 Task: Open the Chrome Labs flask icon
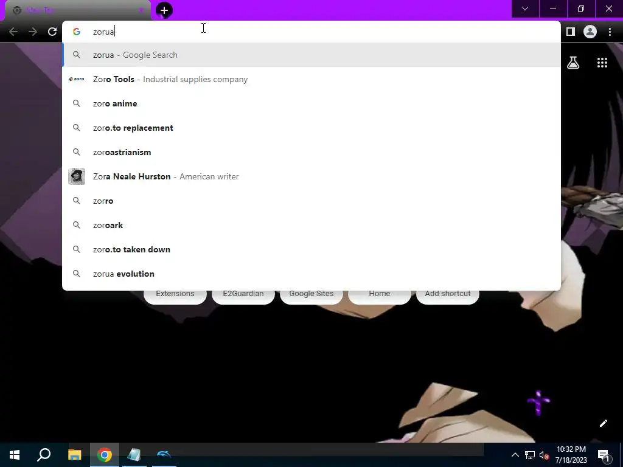pos(573,63)
